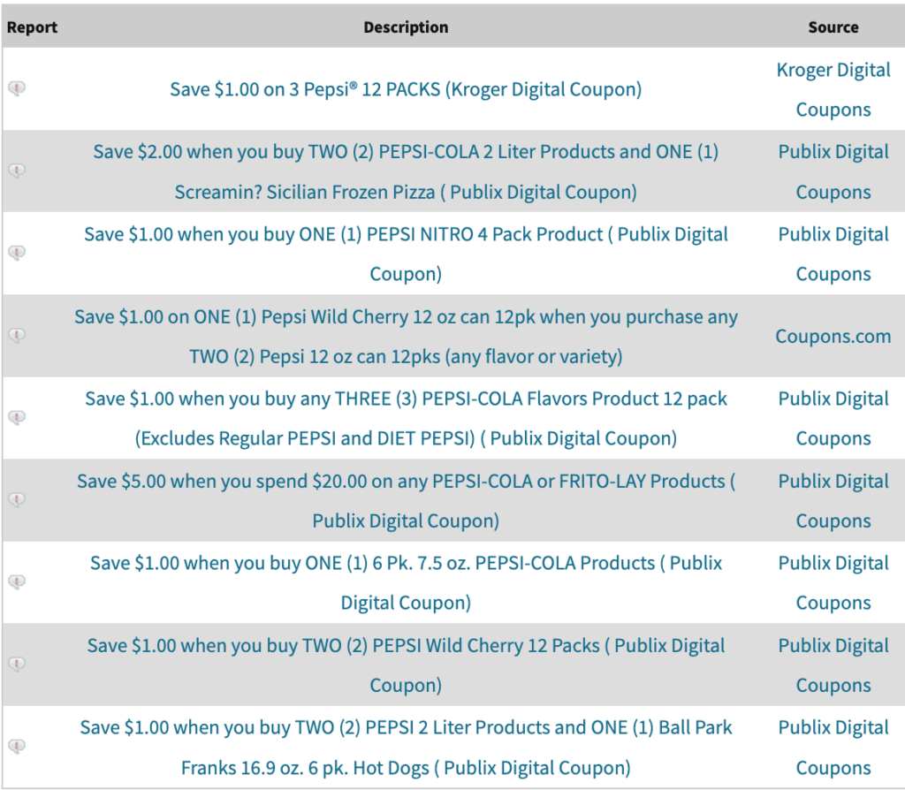Click report icon beside Pepsi Nitro 4 Pack coupon
The image size is (905, 790).
tap(17, 253)
